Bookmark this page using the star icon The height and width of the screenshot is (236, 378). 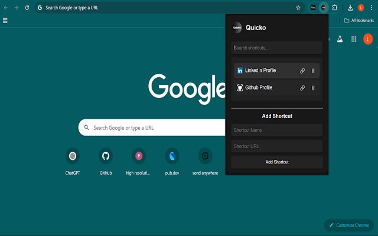pos(298,8)
